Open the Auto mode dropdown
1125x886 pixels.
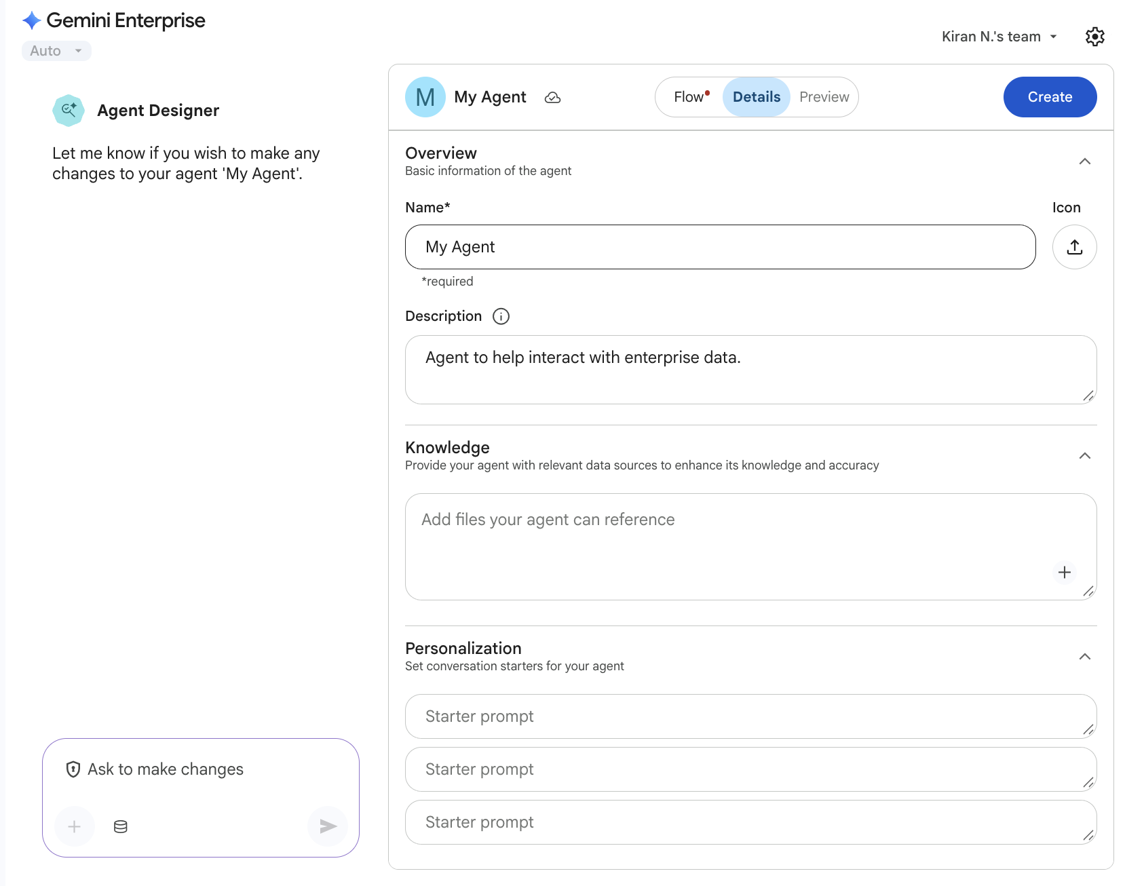click(56, 51)
